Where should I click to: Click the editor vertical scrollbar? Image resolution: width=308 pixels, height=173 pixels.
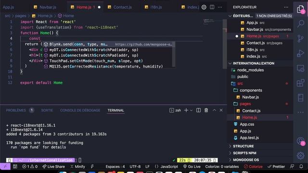[x=225, y=44]
